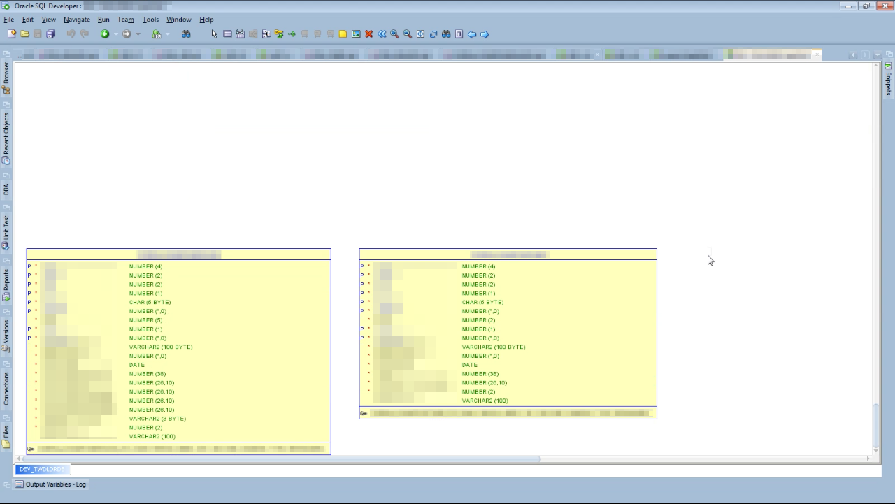Expand the Recent Objects side panel

point(6,138)
